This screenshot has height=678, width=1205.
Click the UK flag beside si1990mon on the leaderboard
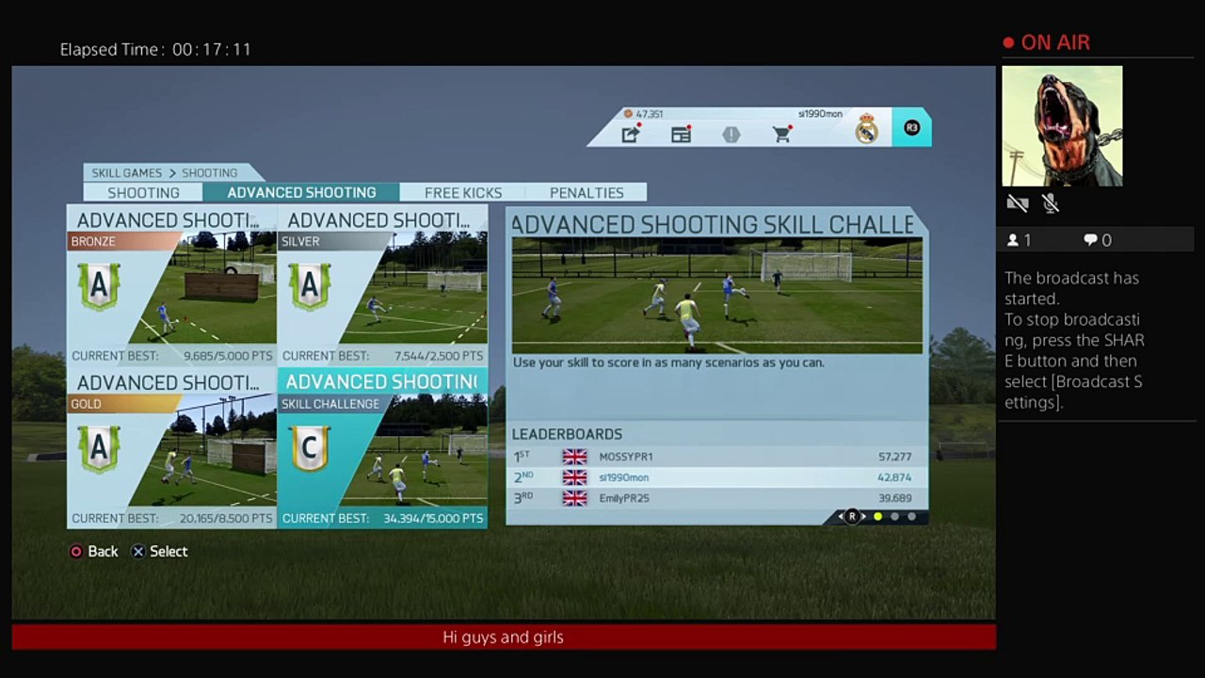pos(574,477)
